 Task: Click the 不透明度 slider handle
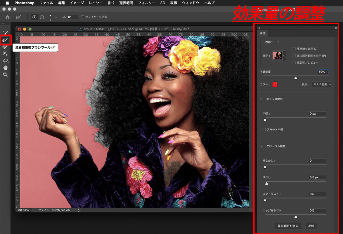click(296, 78)
